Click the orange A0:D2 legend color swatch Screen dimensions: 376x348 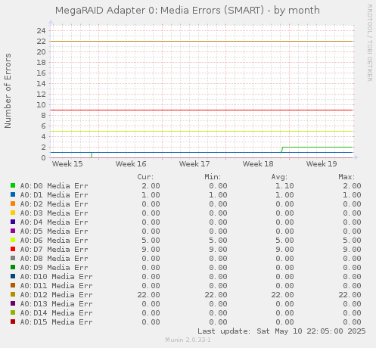point(13,204)
